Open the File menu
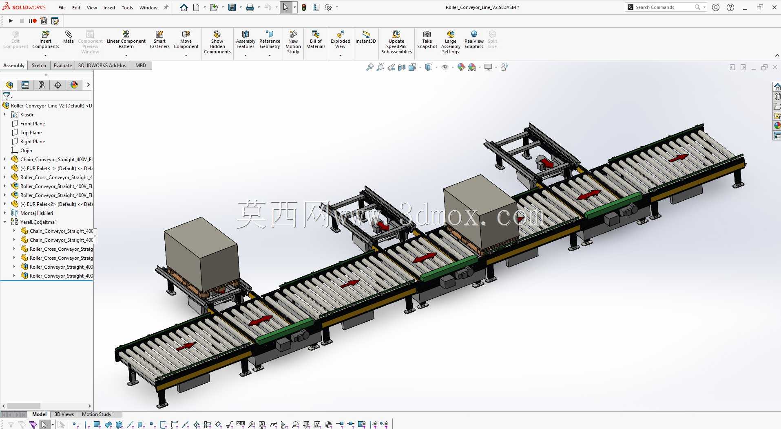 62,8
